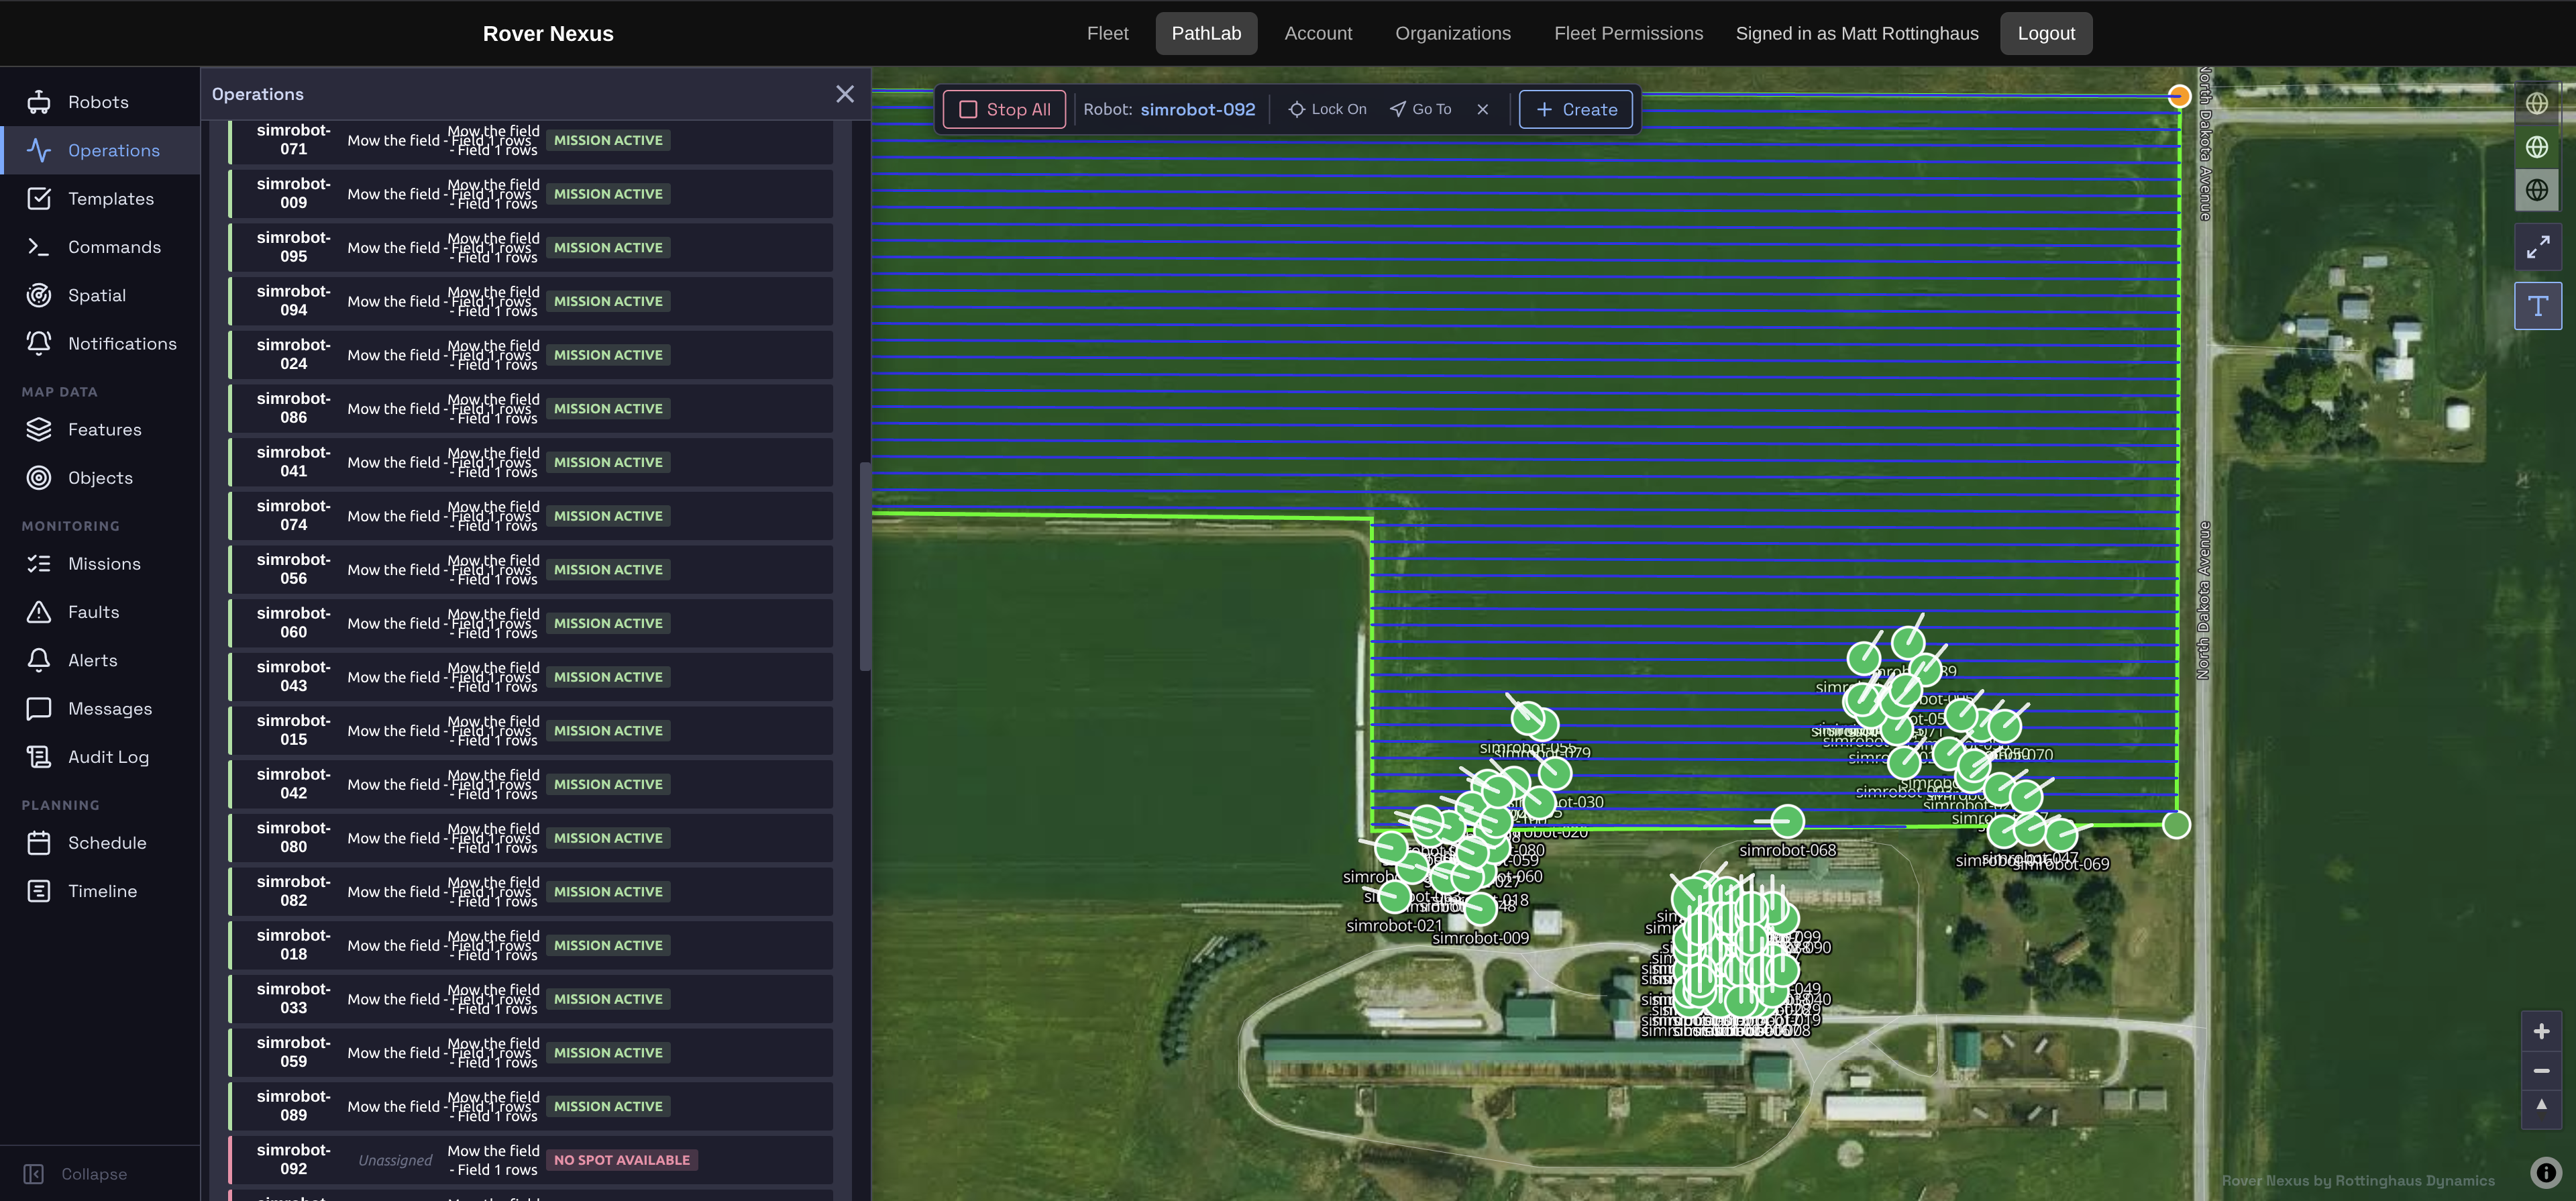Select the simrobot-043 operation row
This screenshot has height=1201, width=2576.
point(531,677)
